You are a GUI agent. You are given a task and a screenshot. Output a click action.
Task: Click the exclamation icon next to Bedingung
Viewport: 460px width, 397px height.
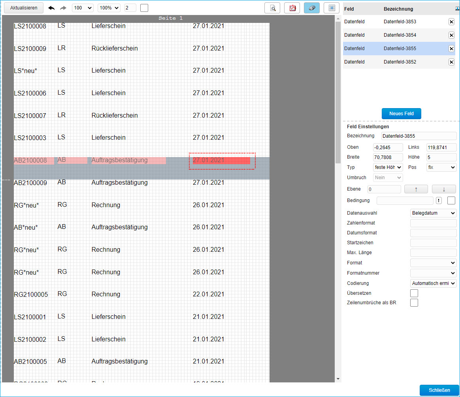tap(439, 200)
